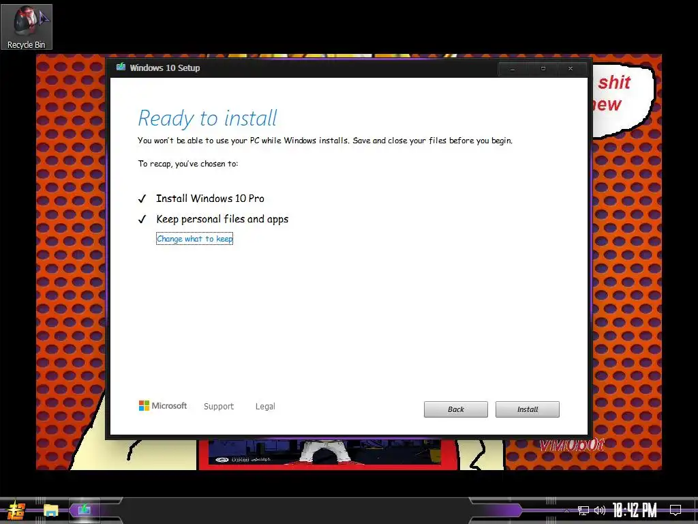This screenshot has height=524, width=698.
Task: Open the network tray icon
Action: 583,510
